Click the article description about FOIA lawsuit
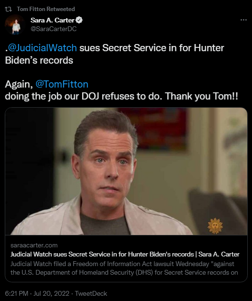The image size is (252, 301). pyautogui.click(x=124, y=268)
